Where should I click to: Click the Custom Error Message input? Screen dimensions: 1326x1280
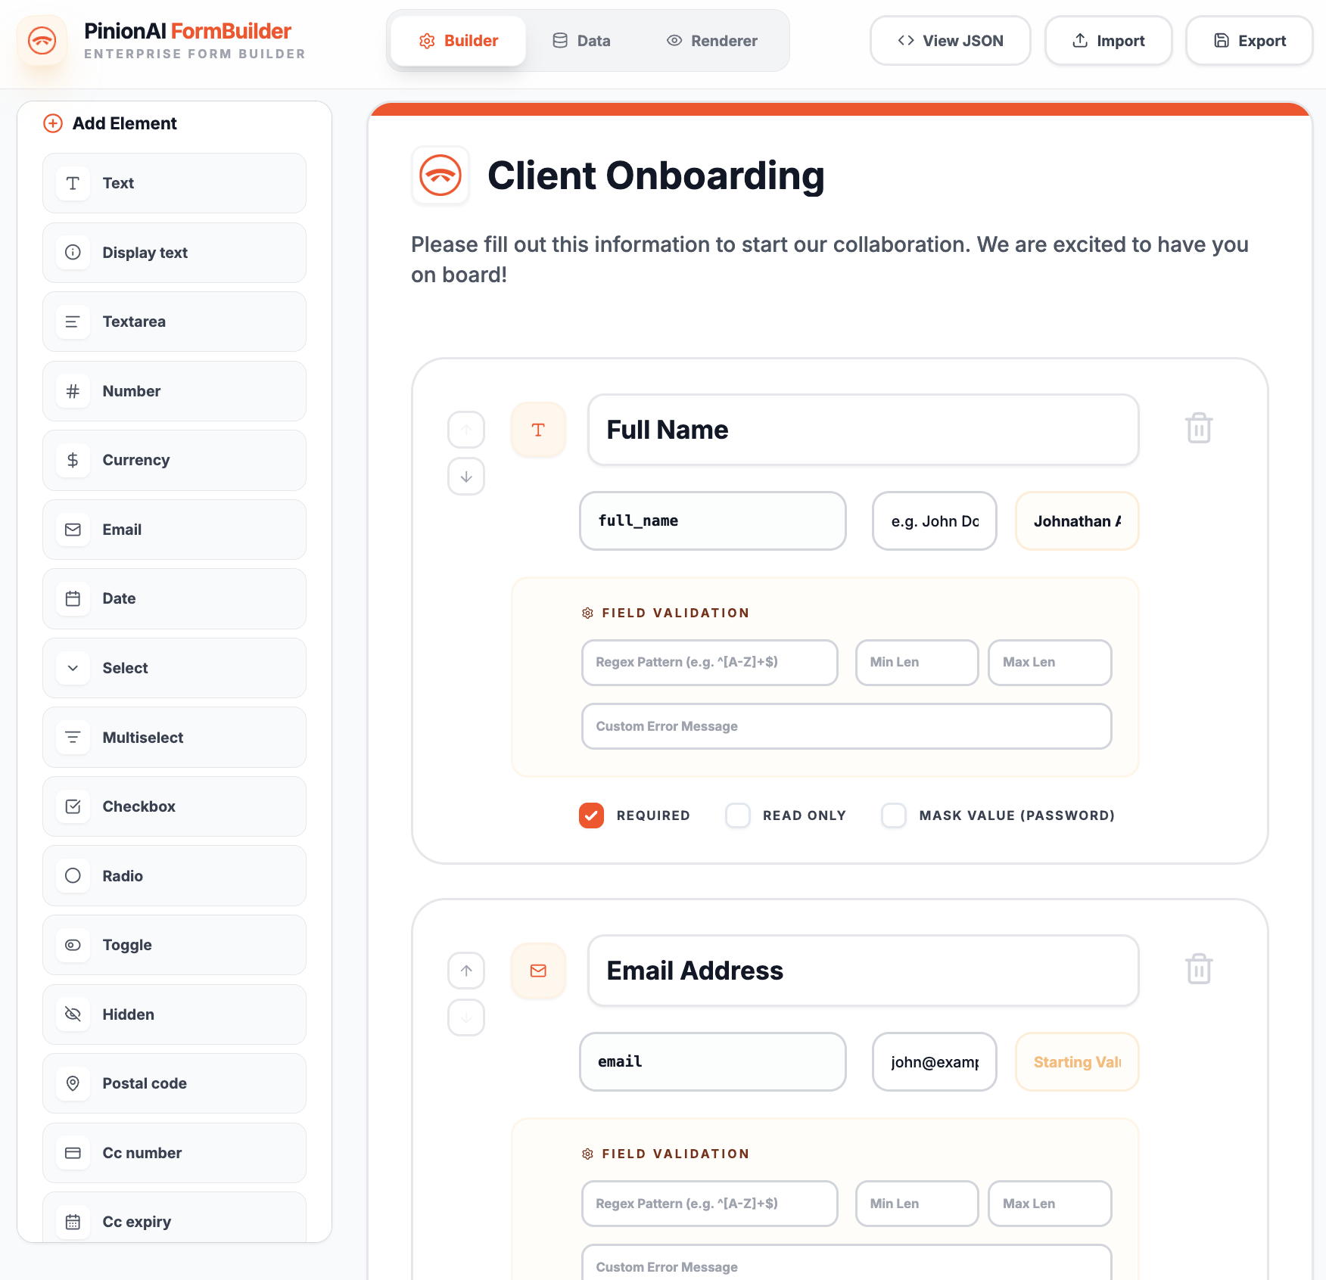pos(846,725)
